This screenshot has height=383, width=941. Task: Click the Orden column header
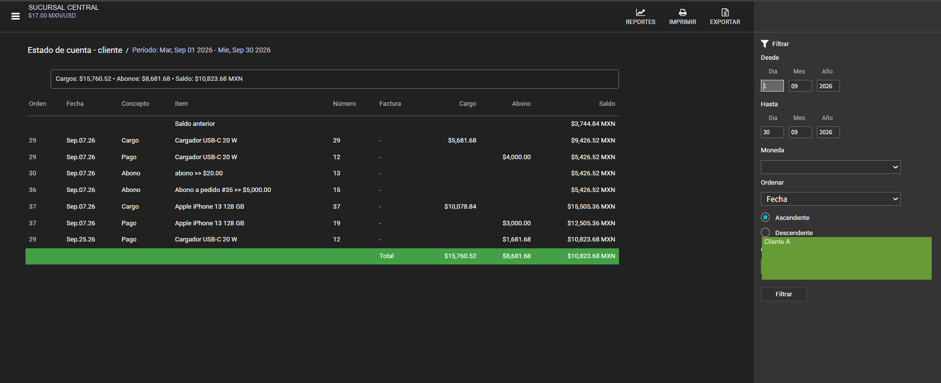point(38,104)
